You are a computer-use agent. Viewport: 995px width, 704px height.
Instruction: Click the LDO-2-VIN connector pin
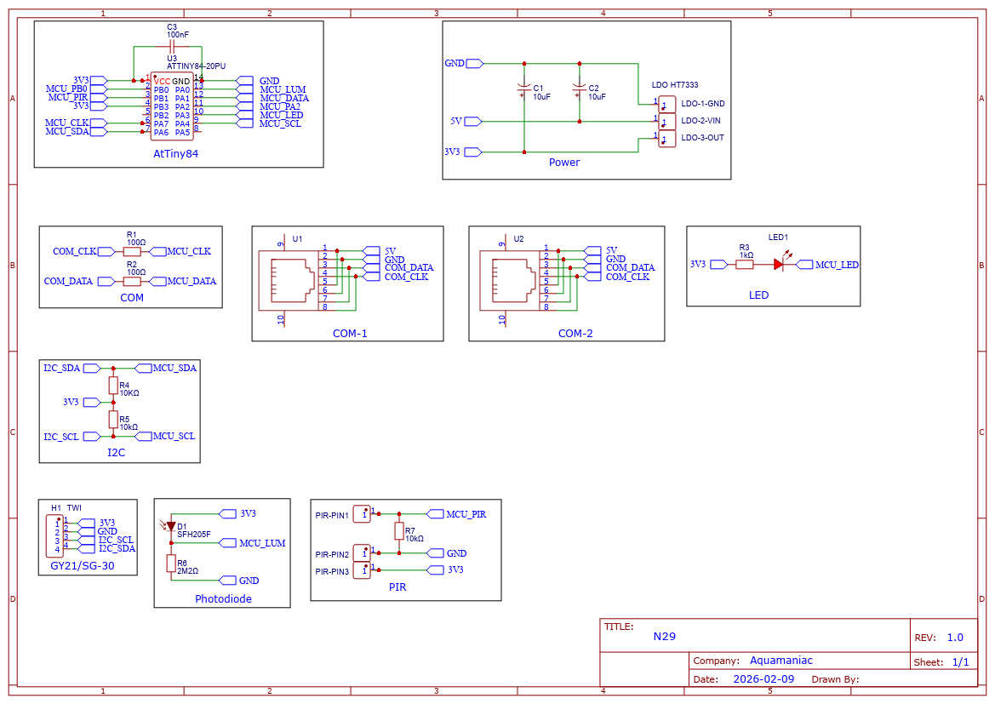tap(666, 121)
